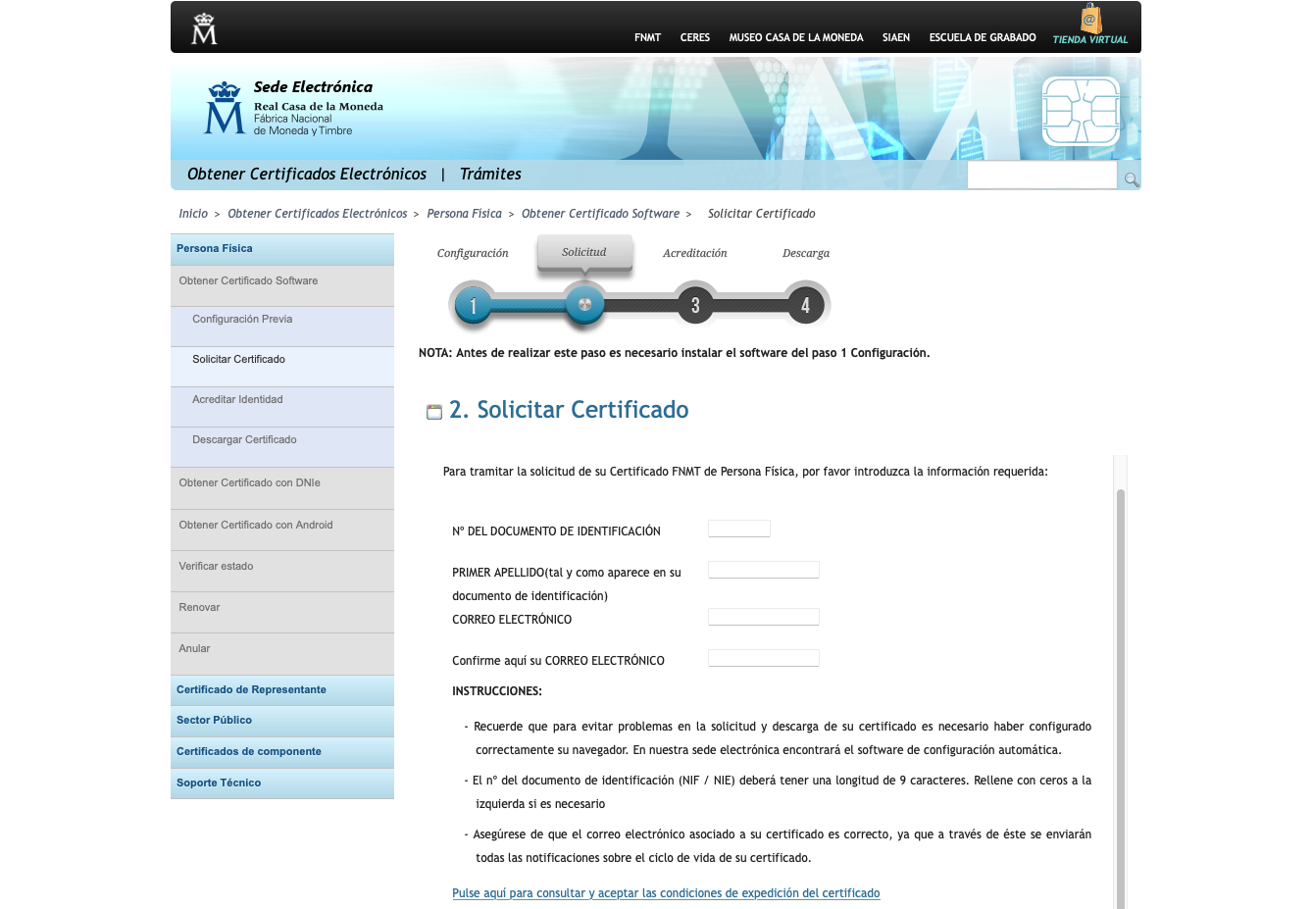Select the current step 2 circle marker
The width and height of the screenshot is (1312, 909).
584,304
